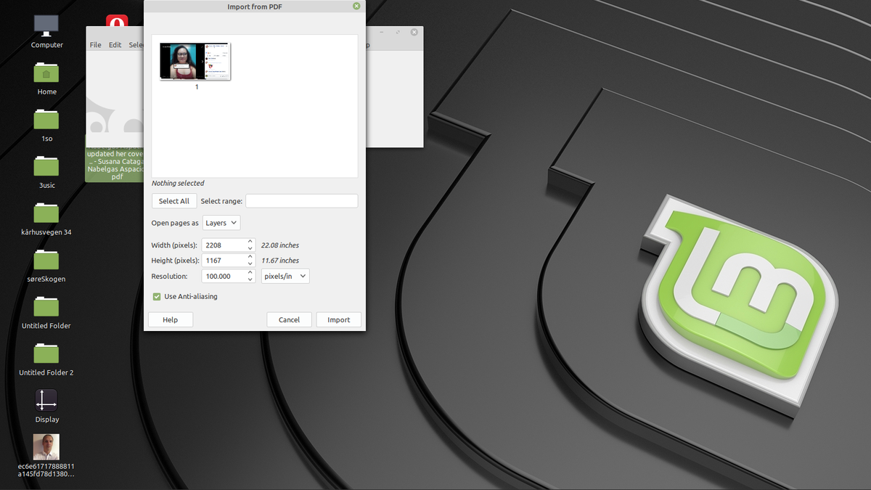Increase the Width value with up arrow
The width and height of the screenshot is (871, 490).
(x=250, y=242)
